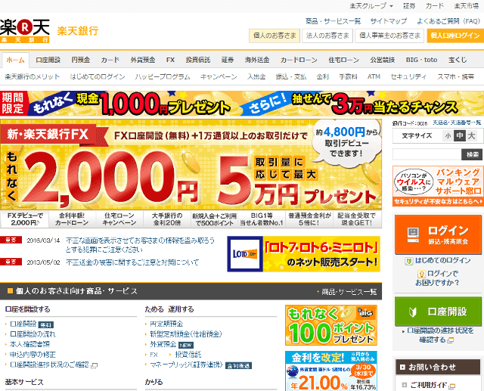Open the 口座開設の流れ link

tap(33, 334)
